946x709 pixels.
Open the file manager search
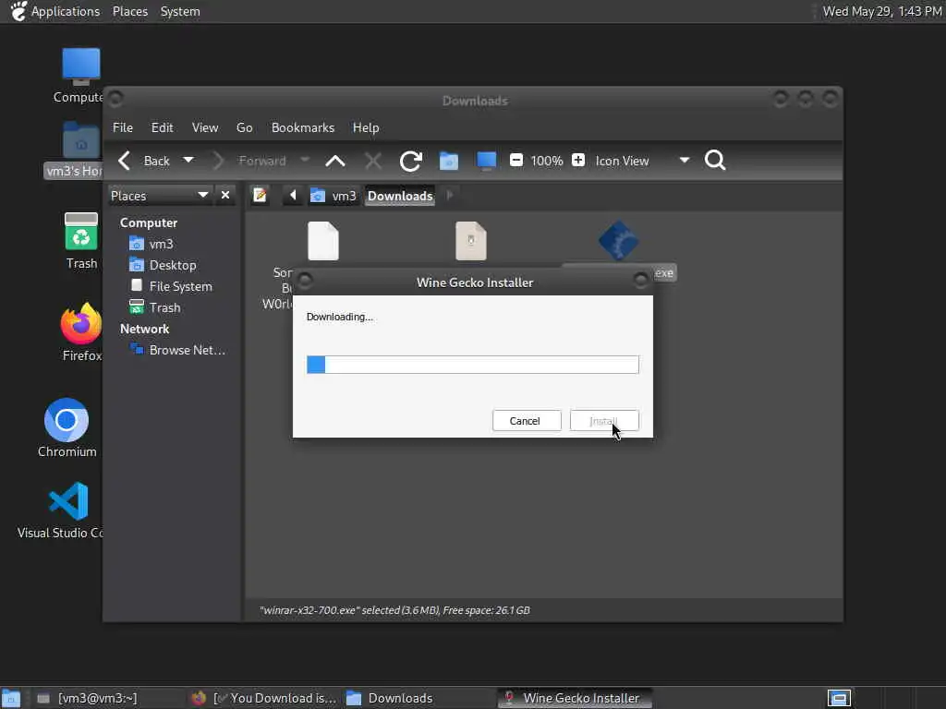click(715, 161)
